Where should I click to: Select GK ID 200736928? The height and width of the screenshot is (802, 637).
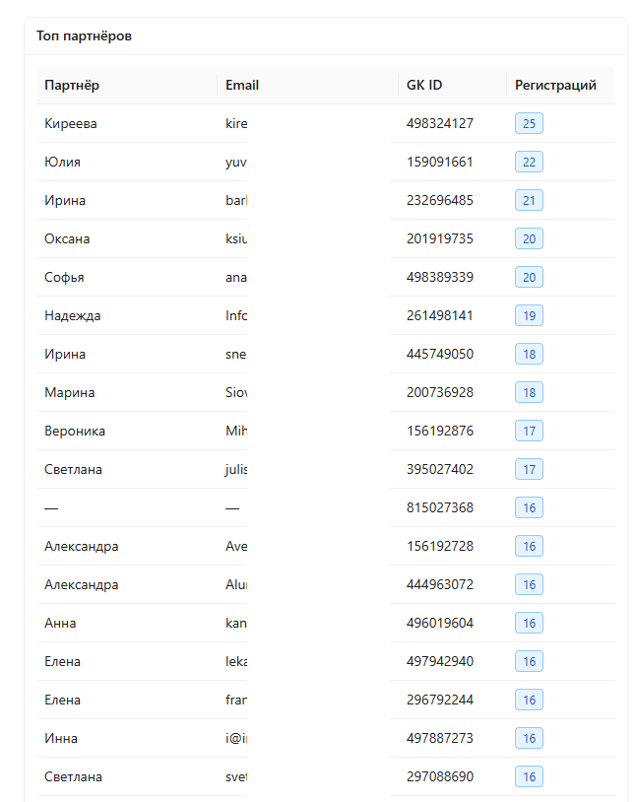click(x=440, y=392)
